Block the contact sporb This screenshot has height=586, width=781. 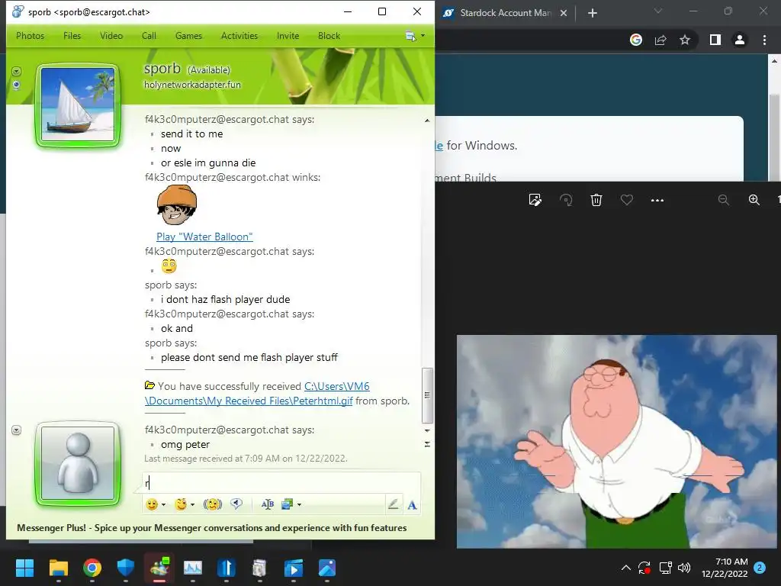coord(329,36)
